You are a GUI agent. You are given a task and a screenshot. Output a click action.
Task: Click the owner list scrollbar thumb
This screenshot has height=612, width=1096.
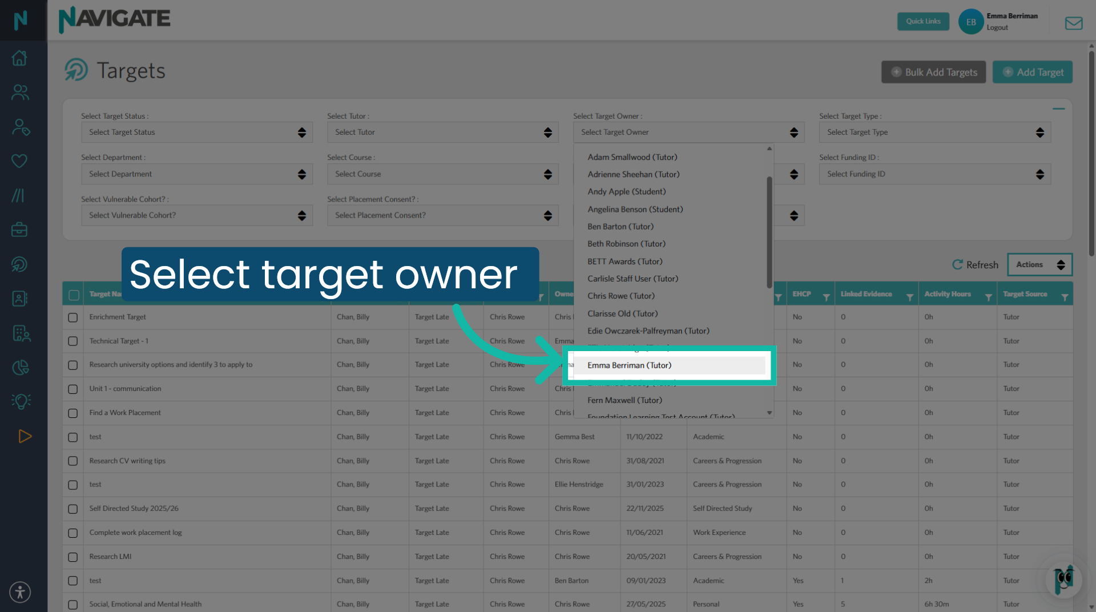point(769,231)
